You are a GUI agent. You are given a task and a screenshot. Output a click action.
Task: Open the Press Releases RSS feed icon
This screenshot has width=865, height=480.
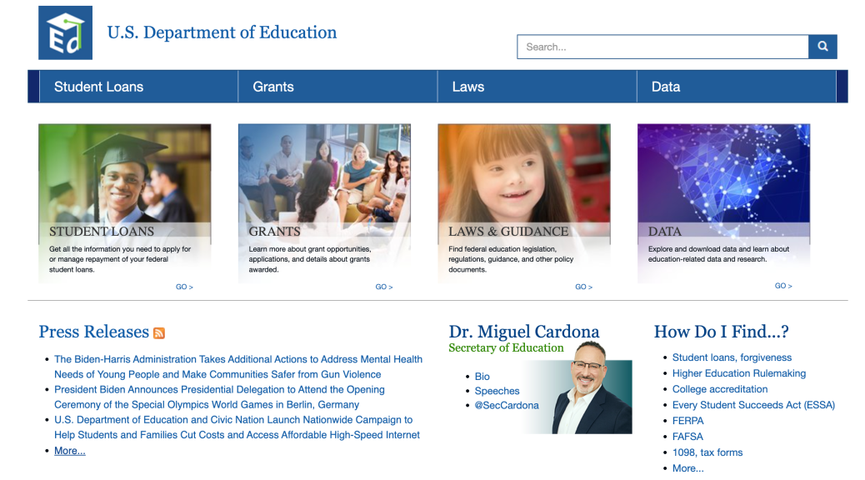click(159, 333)
